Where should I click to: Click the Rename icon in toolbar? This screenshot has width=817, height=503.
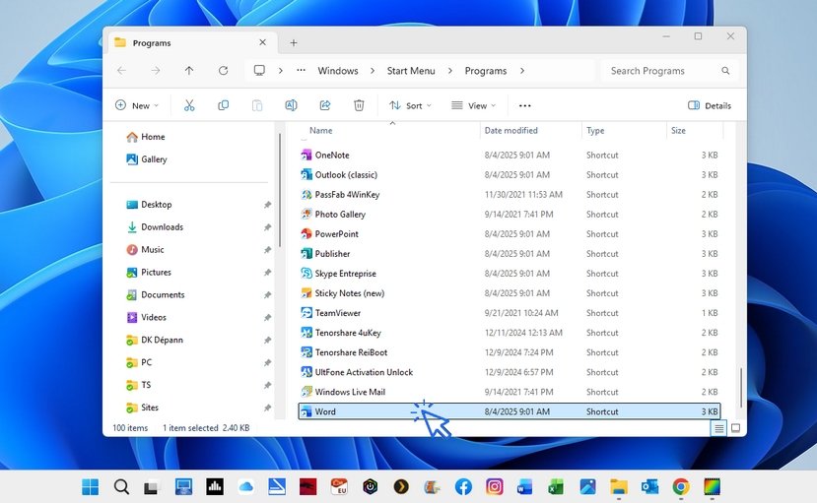291,105
